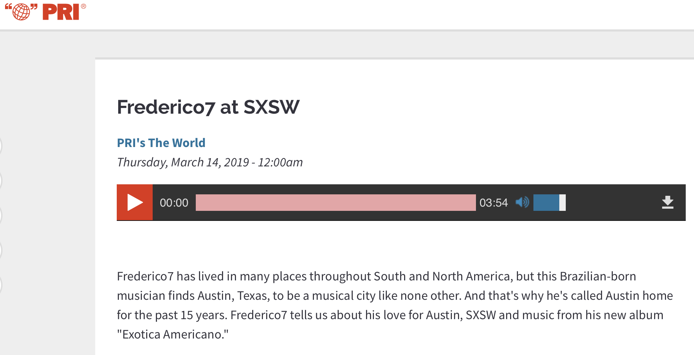Click the registered trademark symbol beside PRI
694x355 pixels.
pyautogui.click(x=83, y=6)
